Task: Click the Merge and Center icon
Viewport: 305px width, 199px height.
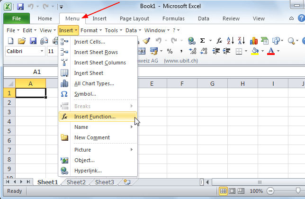Action: tap(142, 51)
